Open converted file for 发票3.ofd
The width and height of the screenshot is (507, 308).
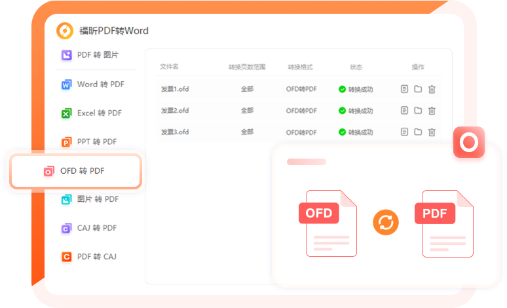405,132
